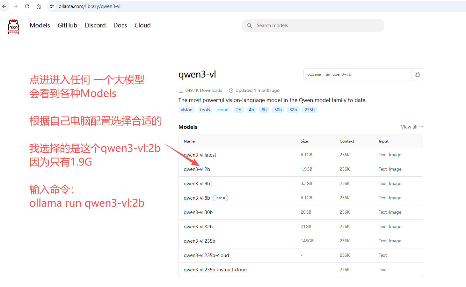Reload the page with refresh icon
This screenshot has width=466, height=287.
pyautogui.click(x=27, y=6)
